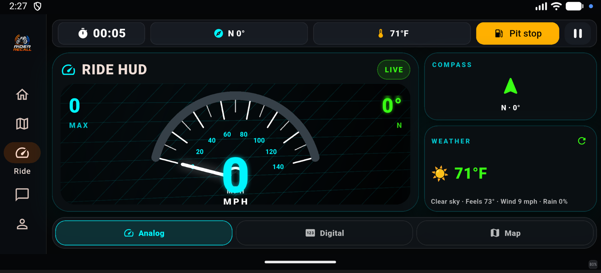Tap the MAX speed label
601x273 pixels.
click(x=79, y=125)
